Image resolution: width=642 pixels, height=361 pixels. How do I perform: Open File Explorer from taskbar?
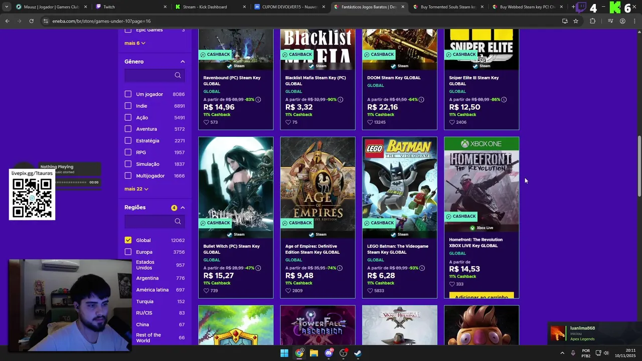[x=314, y=353]
